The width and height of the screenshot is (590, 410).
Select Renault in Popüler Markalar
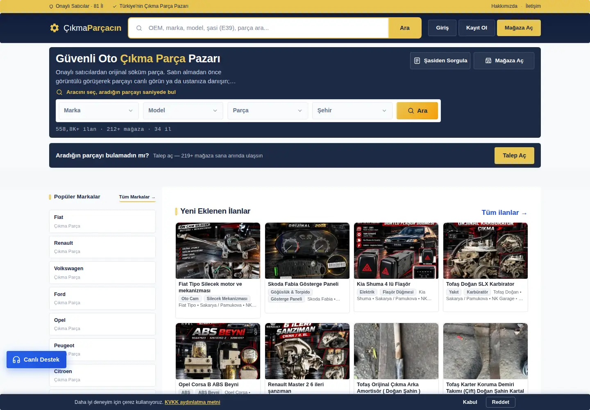coord(102,247)
